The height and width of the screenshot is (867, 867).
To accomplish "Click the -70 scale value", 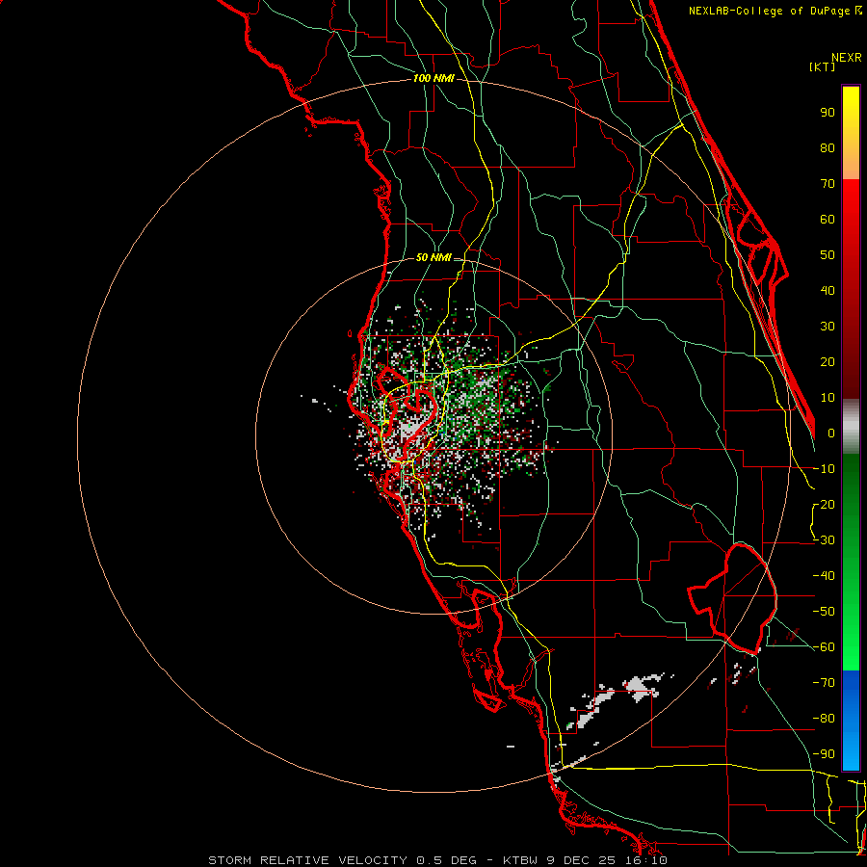I will 824,683.
